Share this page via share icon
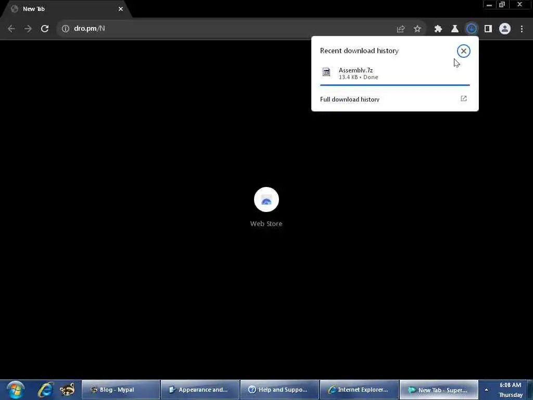The height and width of the screenshot is (400, 533). click(x=401, y=29)
